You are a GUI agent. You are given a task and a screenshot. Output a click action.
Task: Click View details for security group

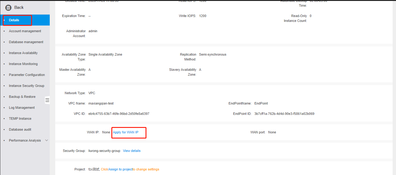(x=132, y=151)
